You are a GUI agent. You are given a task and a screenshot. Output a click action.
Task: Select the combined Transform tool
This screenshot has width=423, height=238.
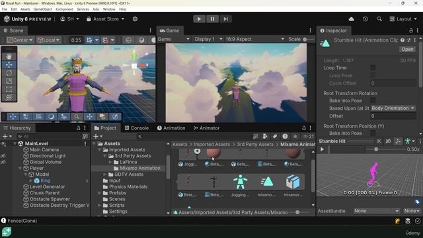coord(9,97)
